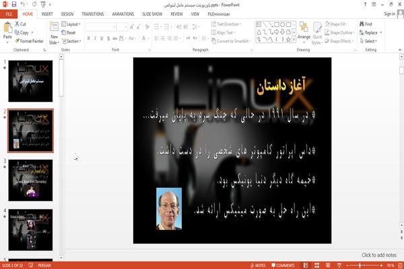Increase font size with large A
This screenshot has width=404, height=269.
pos(132,27)
